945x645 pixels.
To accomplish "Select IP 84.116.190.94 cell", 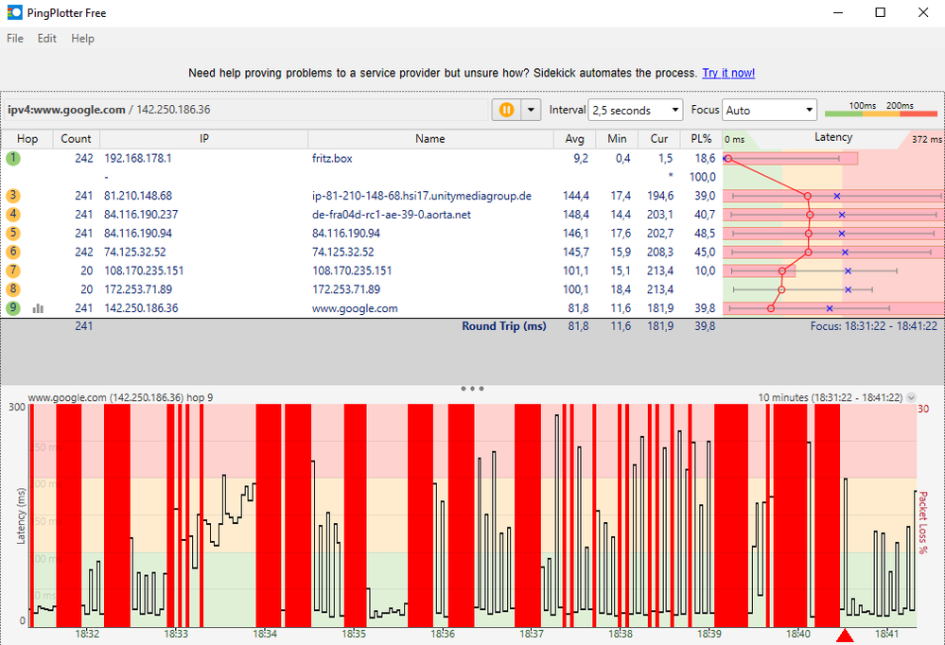I will [x=138, y=234].
